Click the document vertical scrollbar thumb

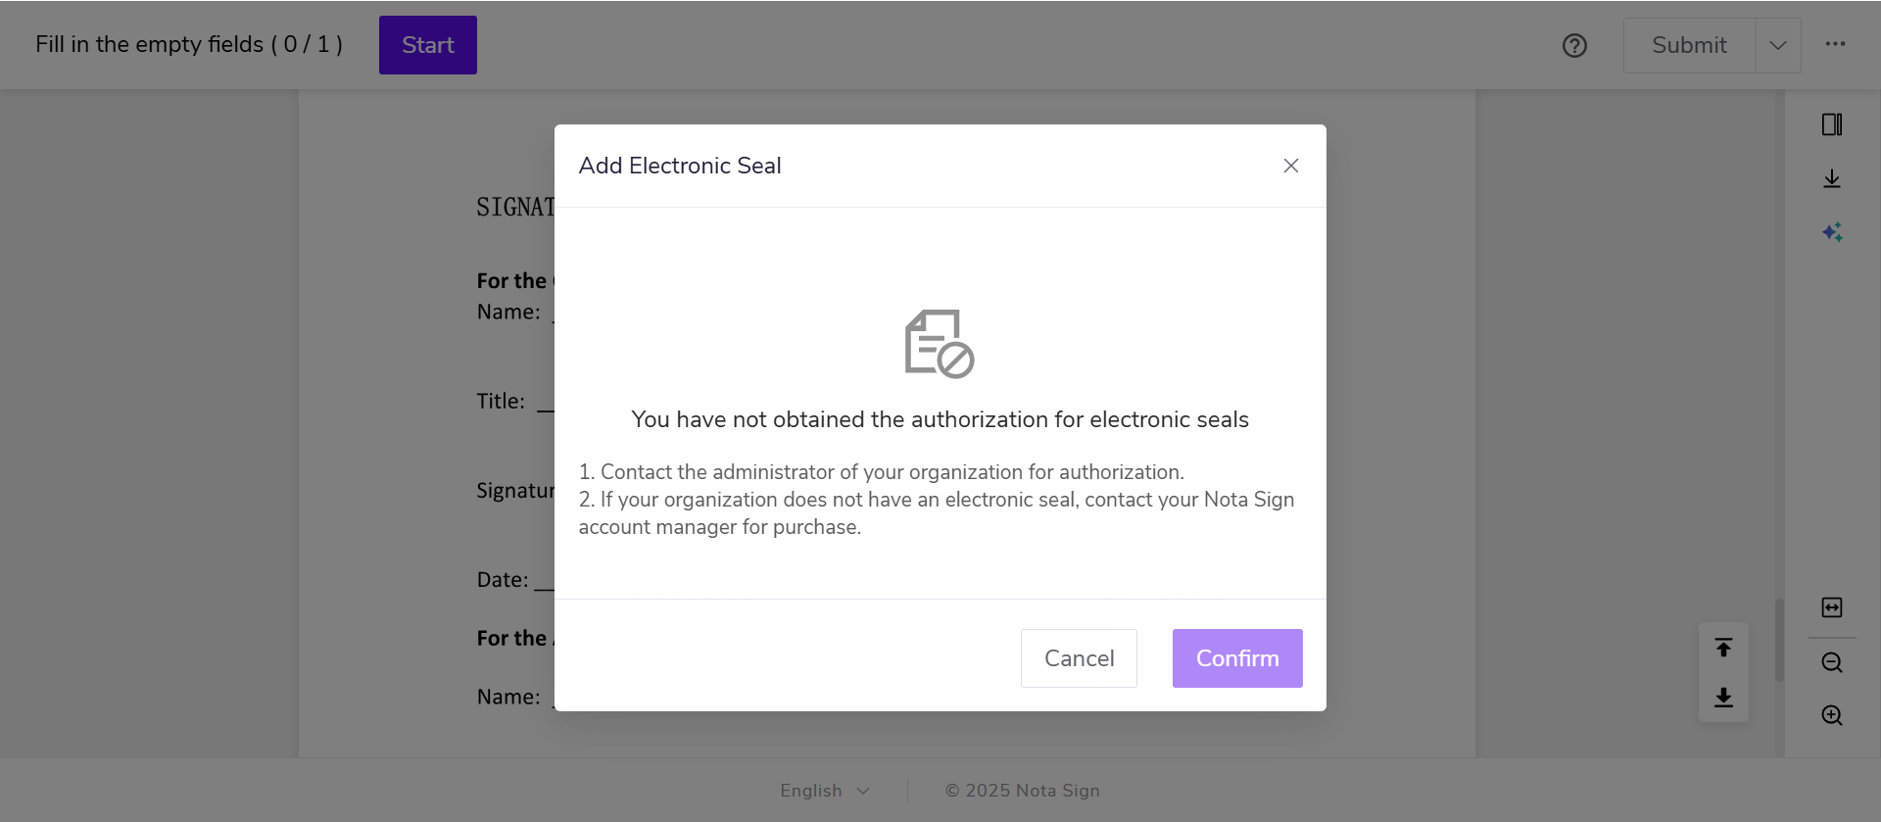[x=1779, y=640]
